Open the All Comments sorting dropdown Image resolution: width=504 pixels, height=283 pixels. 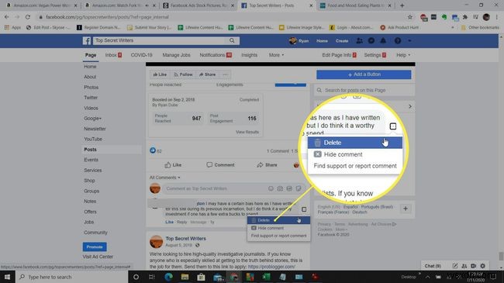click(164, 178)
